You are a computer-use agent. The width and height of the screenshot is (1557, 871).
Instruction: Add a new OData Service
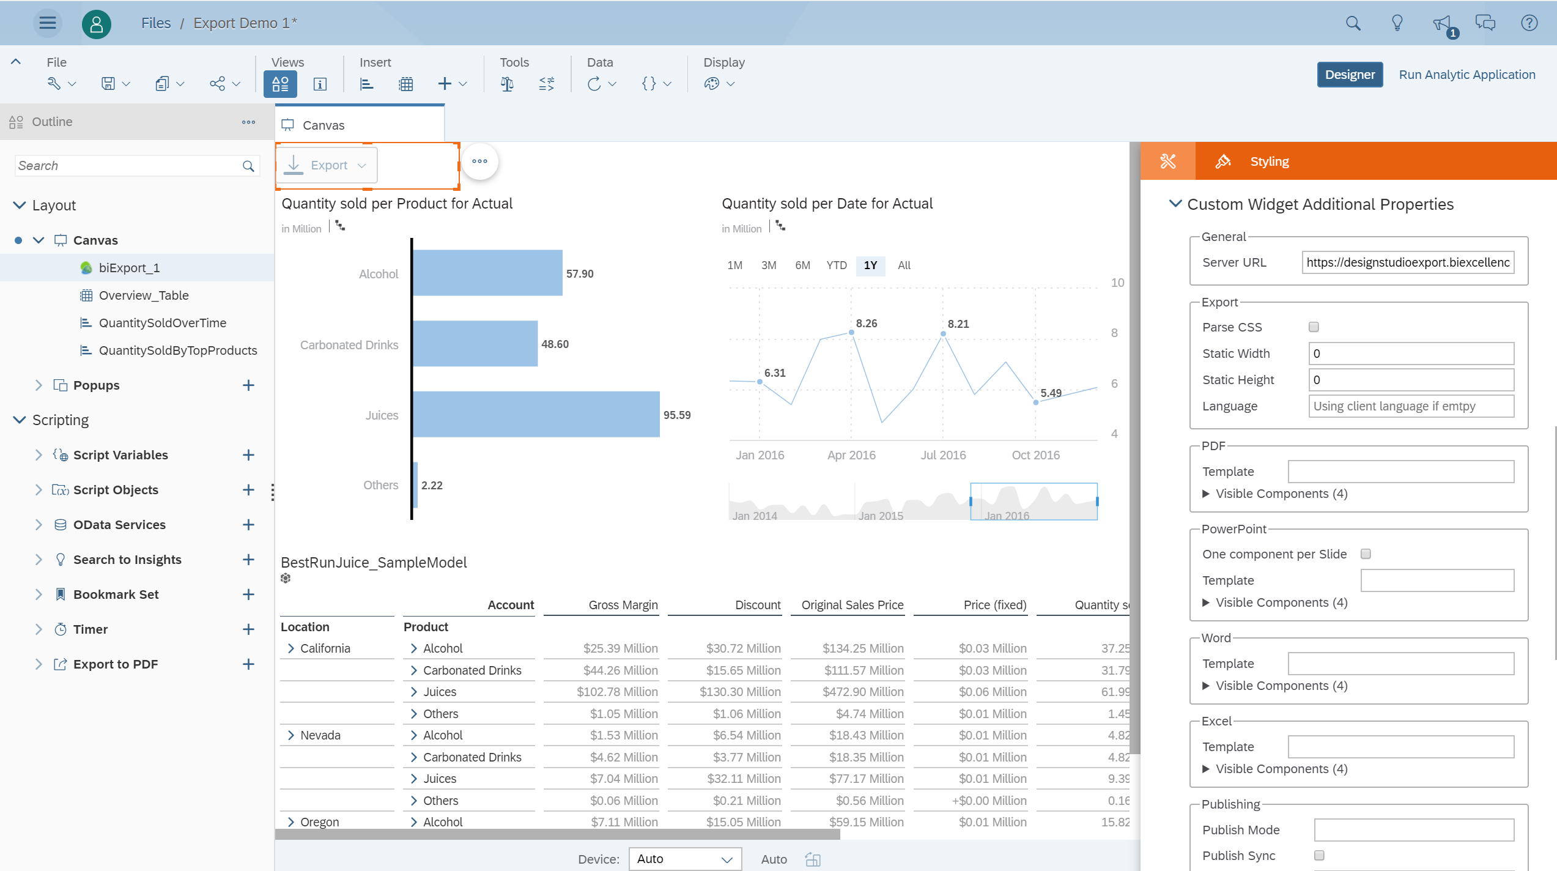tap(248, 525)
